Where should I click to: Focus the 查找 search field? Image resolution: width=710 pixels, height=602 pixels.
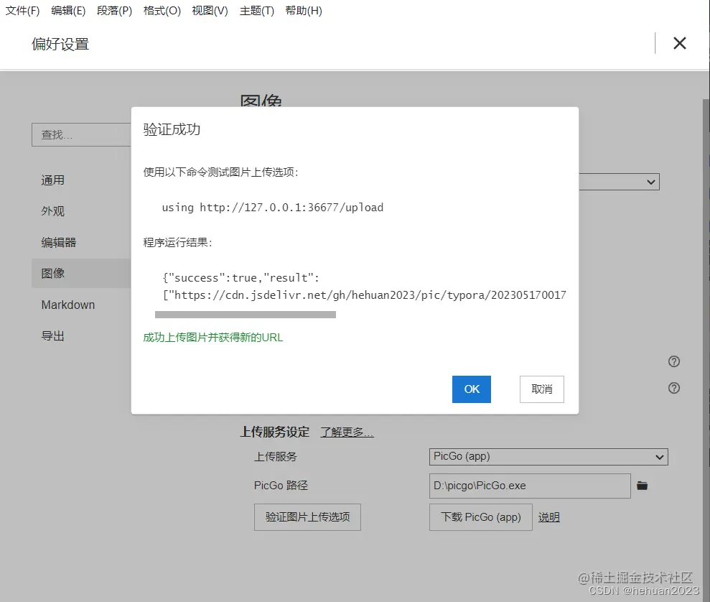(82, 134)
